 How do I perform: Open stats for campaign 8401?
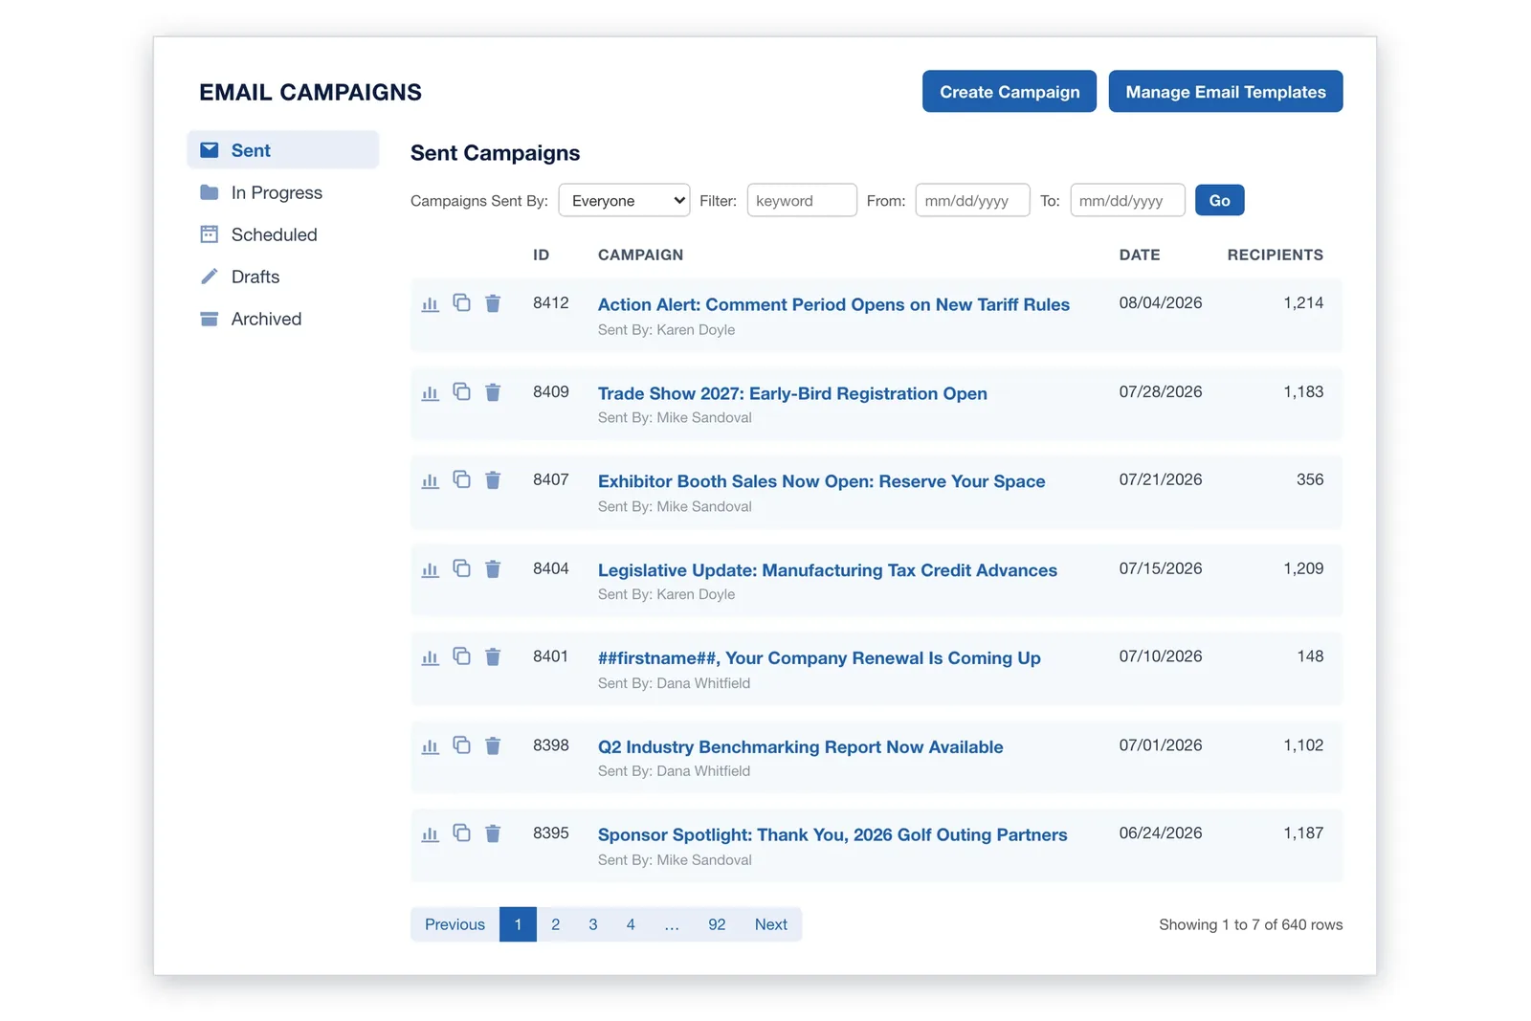[431, 657]
